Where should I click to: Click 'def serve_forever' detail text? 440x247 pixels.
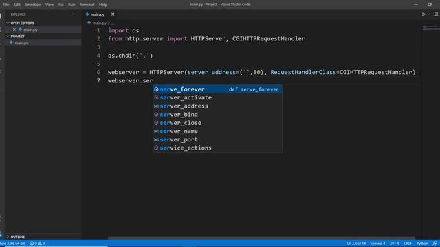tap(254, 89)
